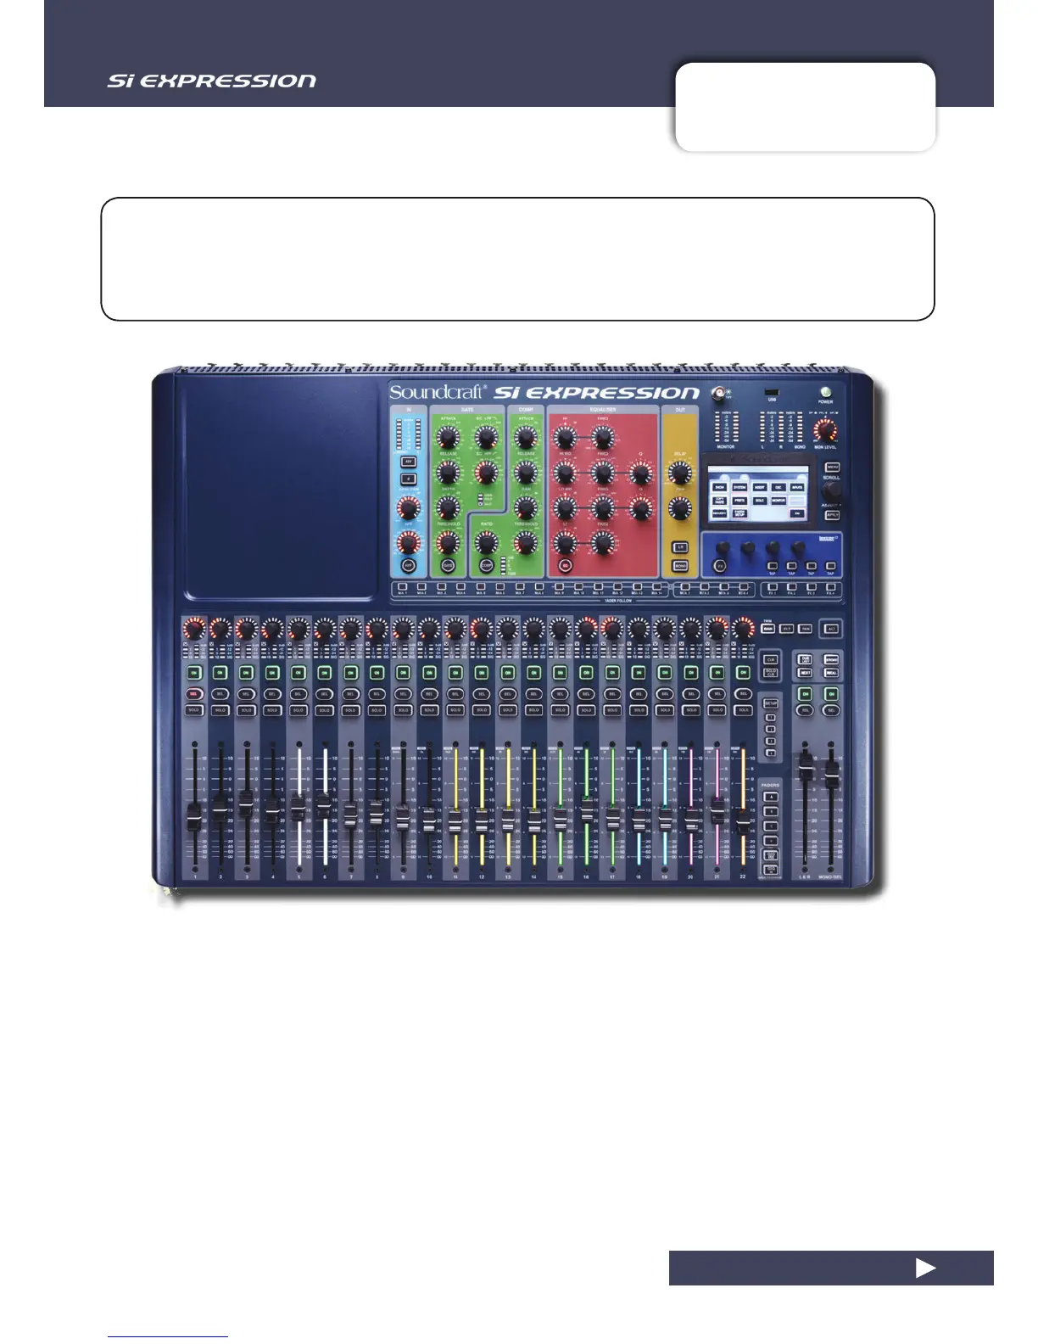Click the USB port on console
The width and height of the screenshot is (1038, 1344).
tap(772, 392)
